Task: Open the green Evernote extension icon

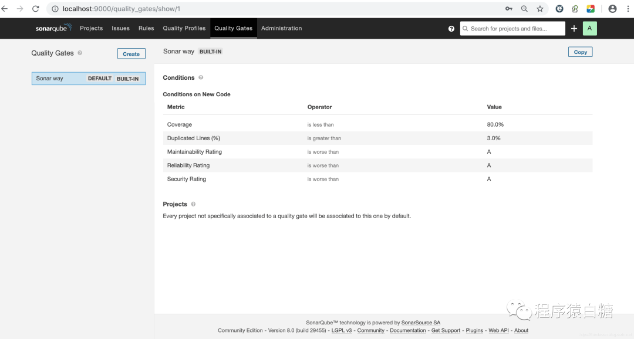Action: click(x=575, y=8)
